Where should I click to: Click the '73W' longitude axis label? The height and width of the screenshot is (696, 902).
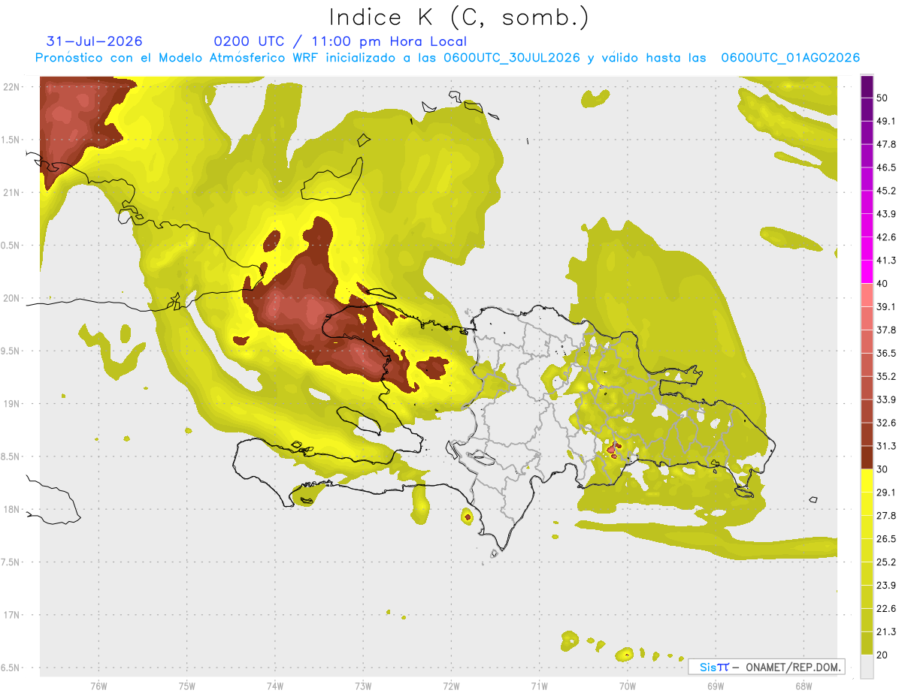pyautogui.click(x=363, y=686)
